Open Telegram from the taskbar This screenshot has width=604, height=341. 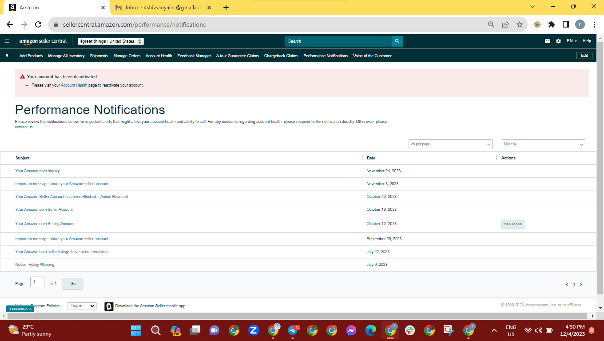293,330
